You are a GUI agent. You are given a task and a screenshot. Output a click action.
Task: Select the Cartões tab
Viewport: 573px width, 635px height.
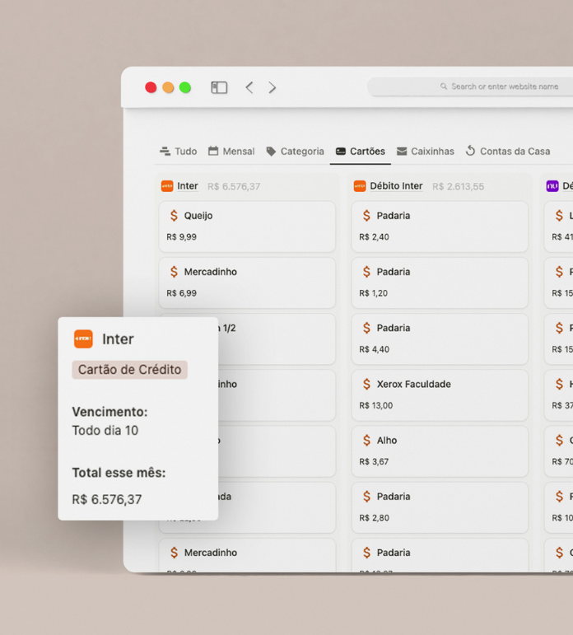click(x=360, y=152)
